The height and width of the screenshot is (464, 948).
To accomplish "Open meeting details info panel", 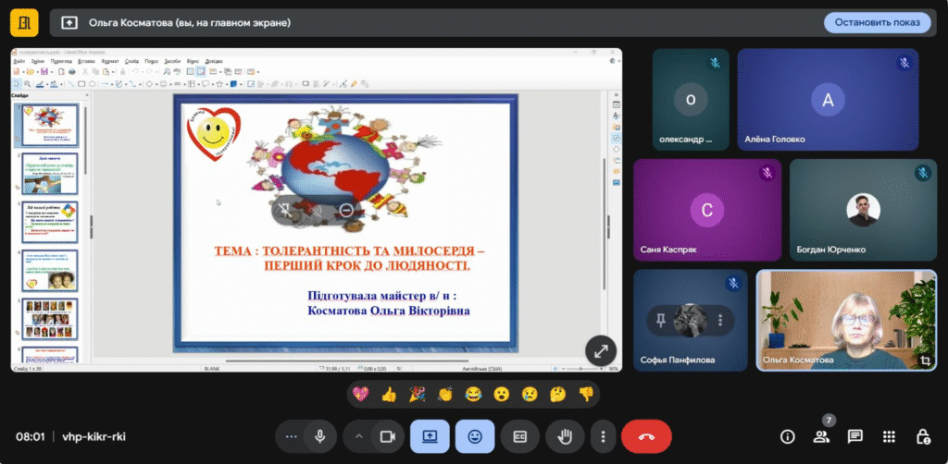I will (788, 436).
